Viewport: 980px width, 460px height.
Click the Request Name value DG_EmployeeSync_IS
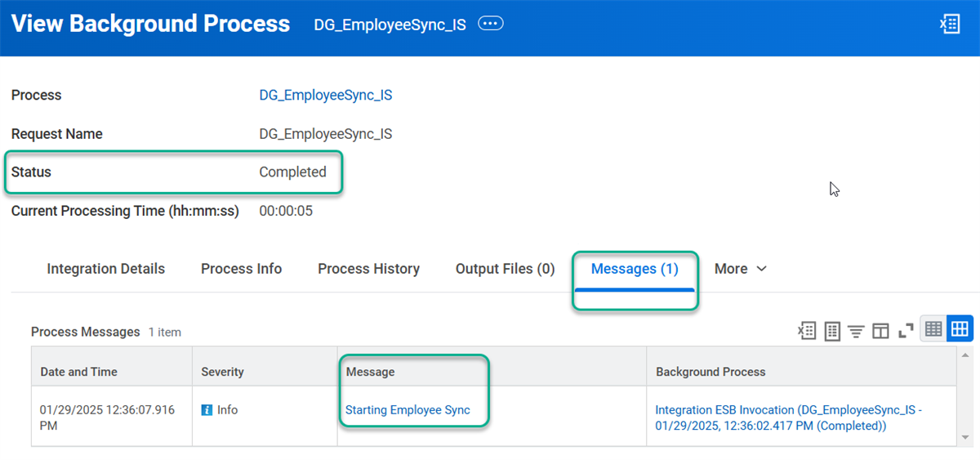[326, 133]
